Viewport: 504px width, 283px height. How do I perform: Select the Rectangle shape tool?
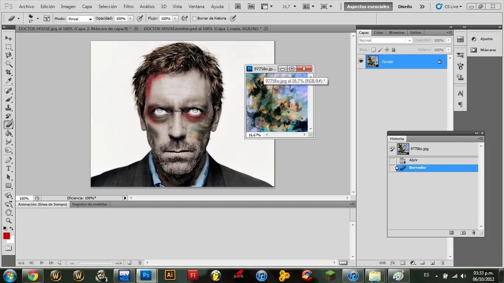point(8,185)
